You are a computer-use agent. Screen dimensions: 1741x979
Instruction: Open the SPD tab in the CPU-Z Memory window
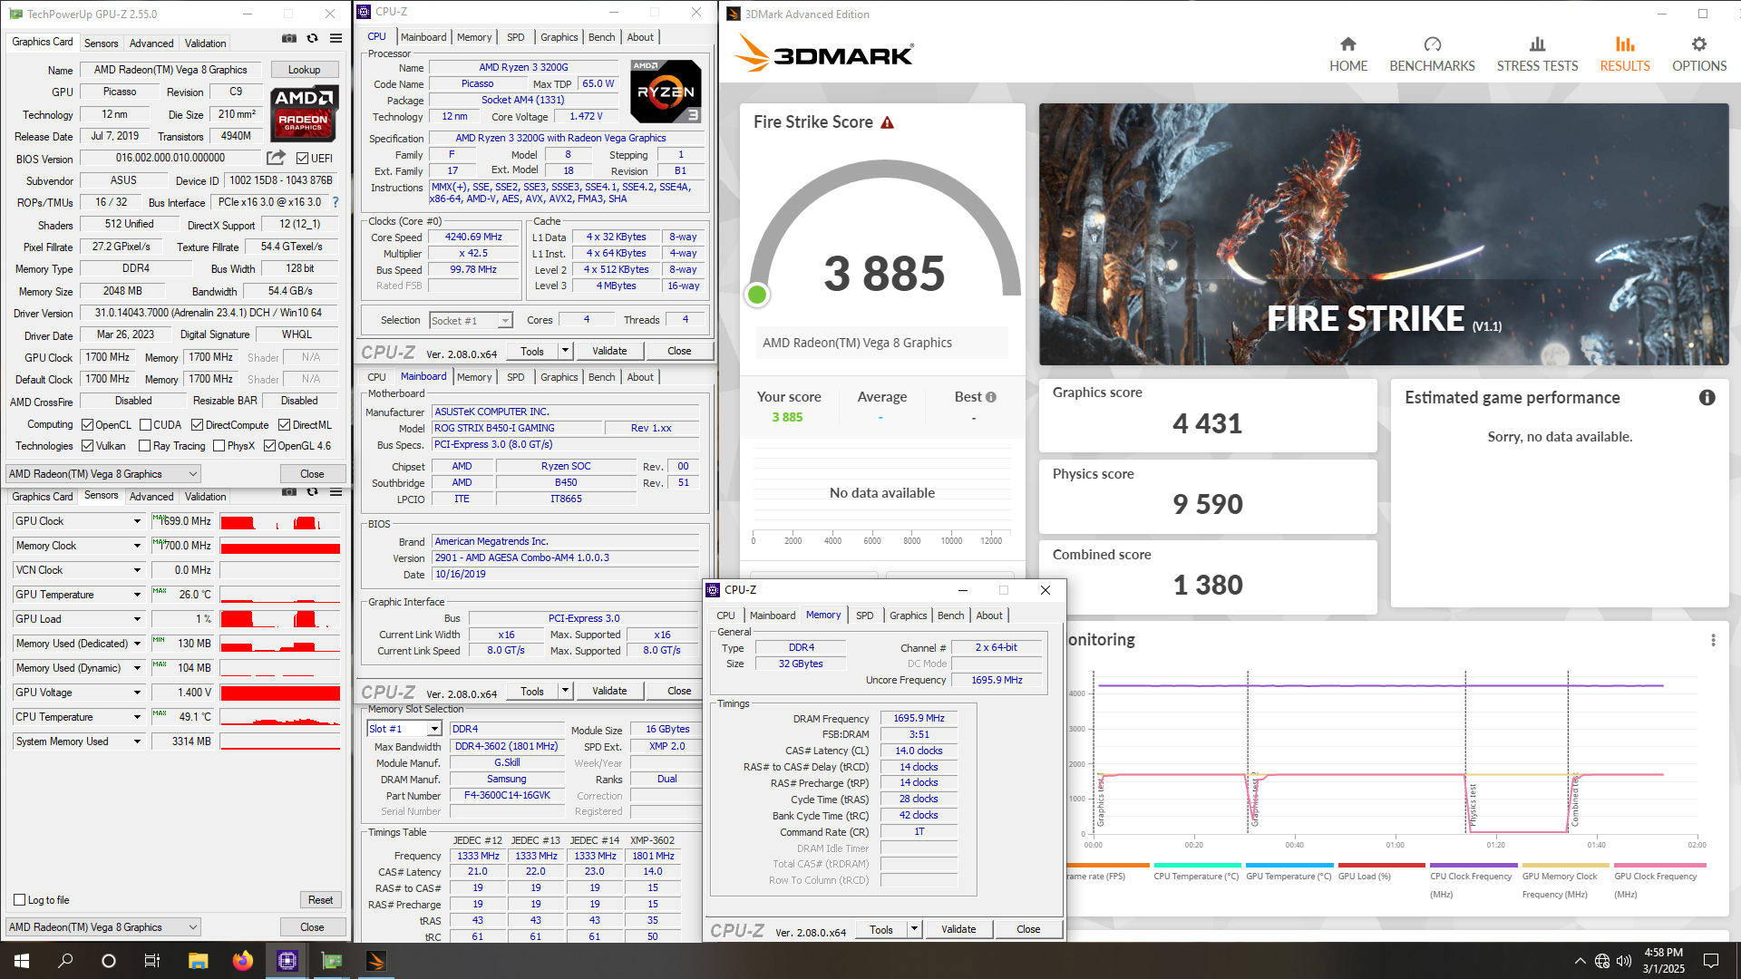pos(864,616)
